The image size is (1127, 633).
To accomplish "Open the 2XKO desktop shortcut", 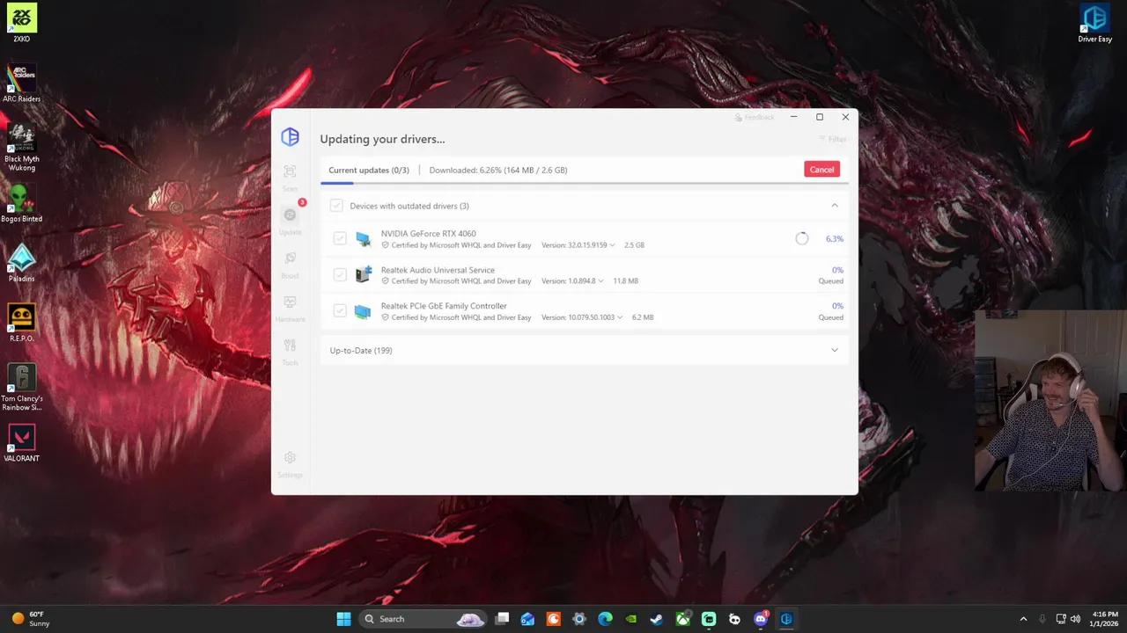I will pos(21,23).
